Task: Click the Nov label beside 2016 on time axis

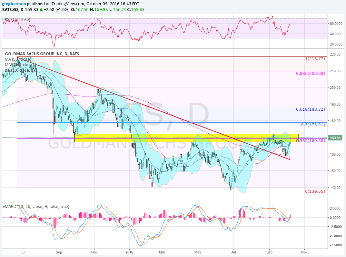Action: [x=94, y=252]
